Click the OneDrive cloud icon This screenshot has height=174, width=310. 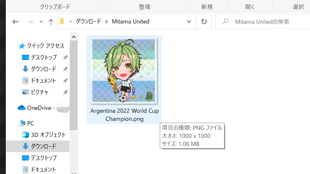(22, 108)
